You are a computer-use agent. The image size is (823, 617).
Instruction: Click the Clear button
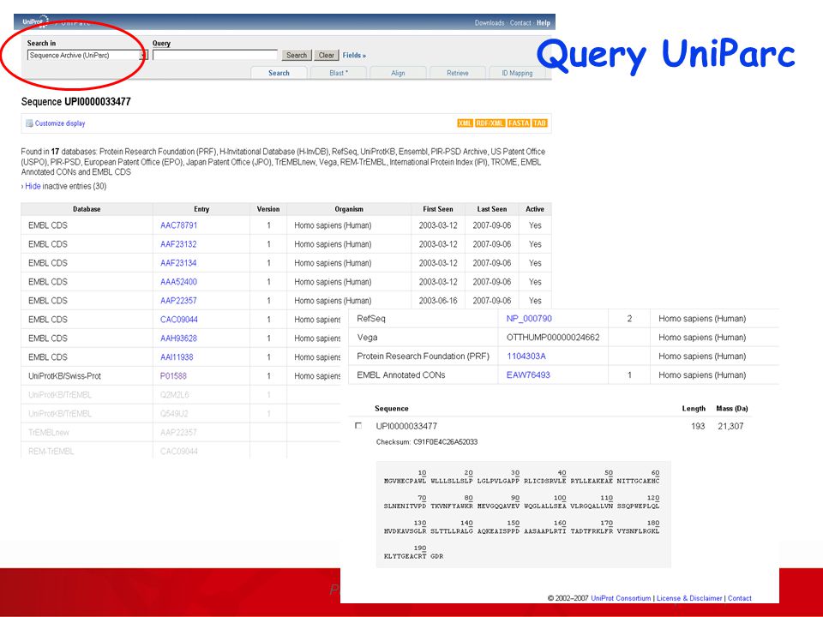point(327,55)
